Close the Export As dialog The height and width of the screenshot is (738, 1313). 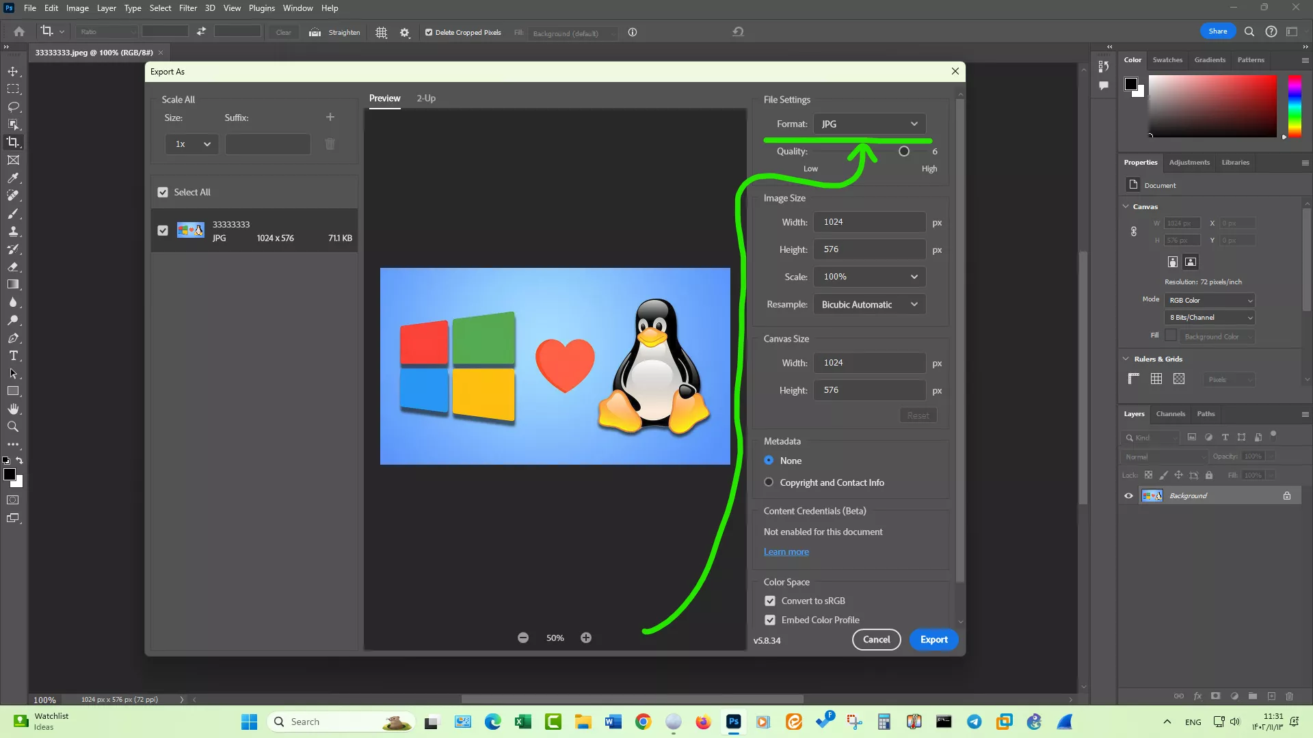[955, 71]
